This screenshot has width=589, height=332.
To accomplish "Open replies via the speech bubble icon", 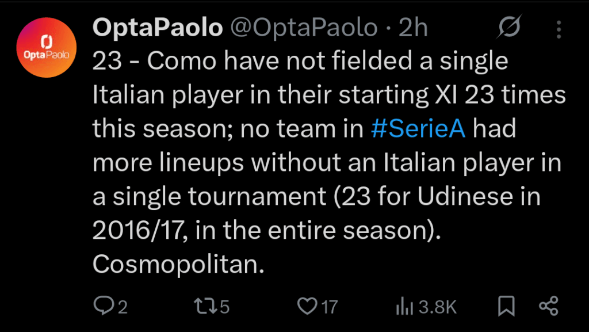I will tap(104, 307).
